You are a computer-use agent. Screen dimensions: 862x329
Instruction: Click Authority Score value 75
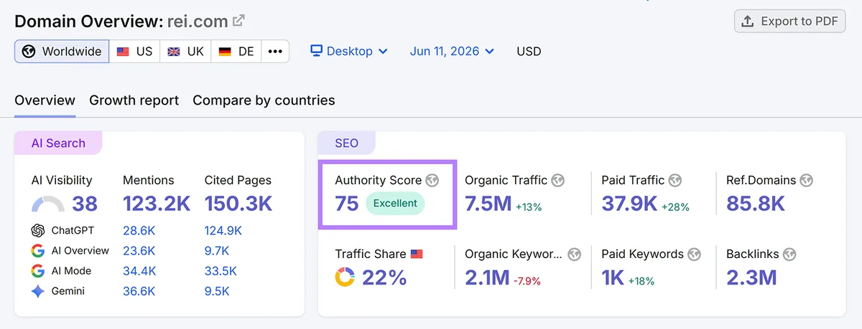pos(347,204)
